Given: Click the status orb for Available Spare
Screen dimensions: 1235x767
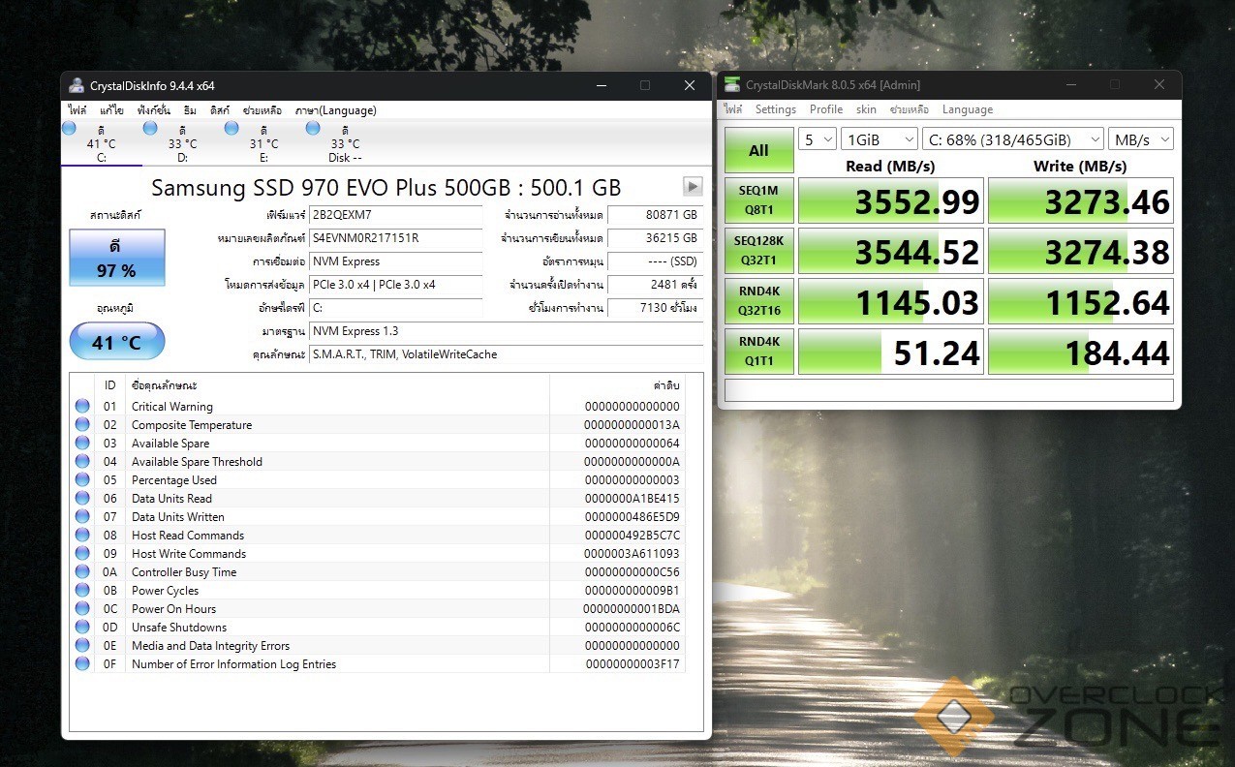Looking at the screenshot, I should (82, 444).
